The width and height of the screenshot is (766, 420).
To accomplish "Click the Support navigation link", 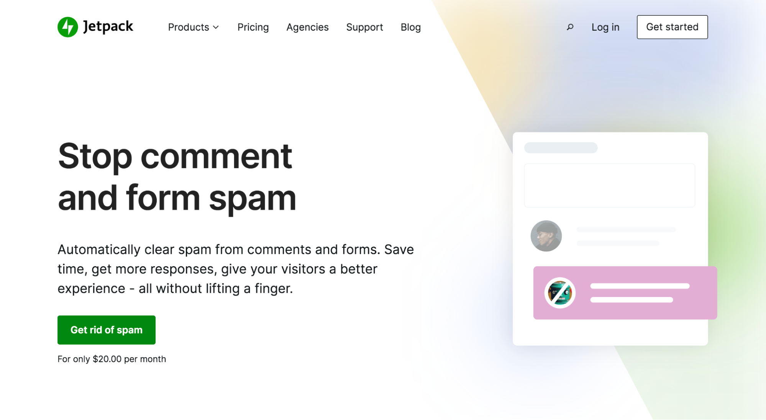I will coord(365,27).
